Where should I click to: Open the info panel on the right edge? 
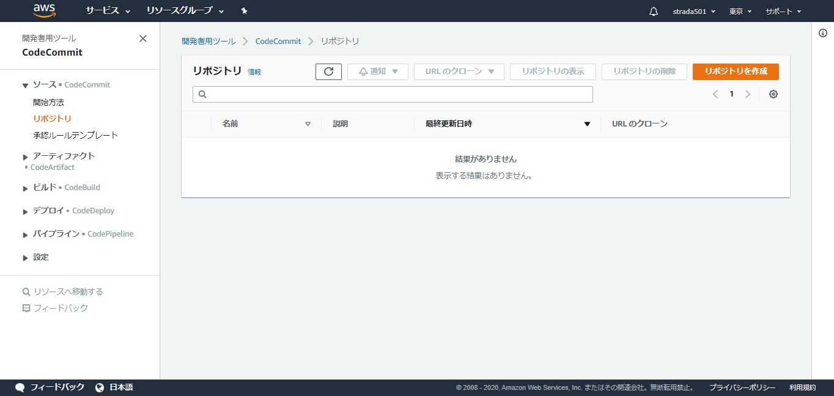click(x=822, y=34)
